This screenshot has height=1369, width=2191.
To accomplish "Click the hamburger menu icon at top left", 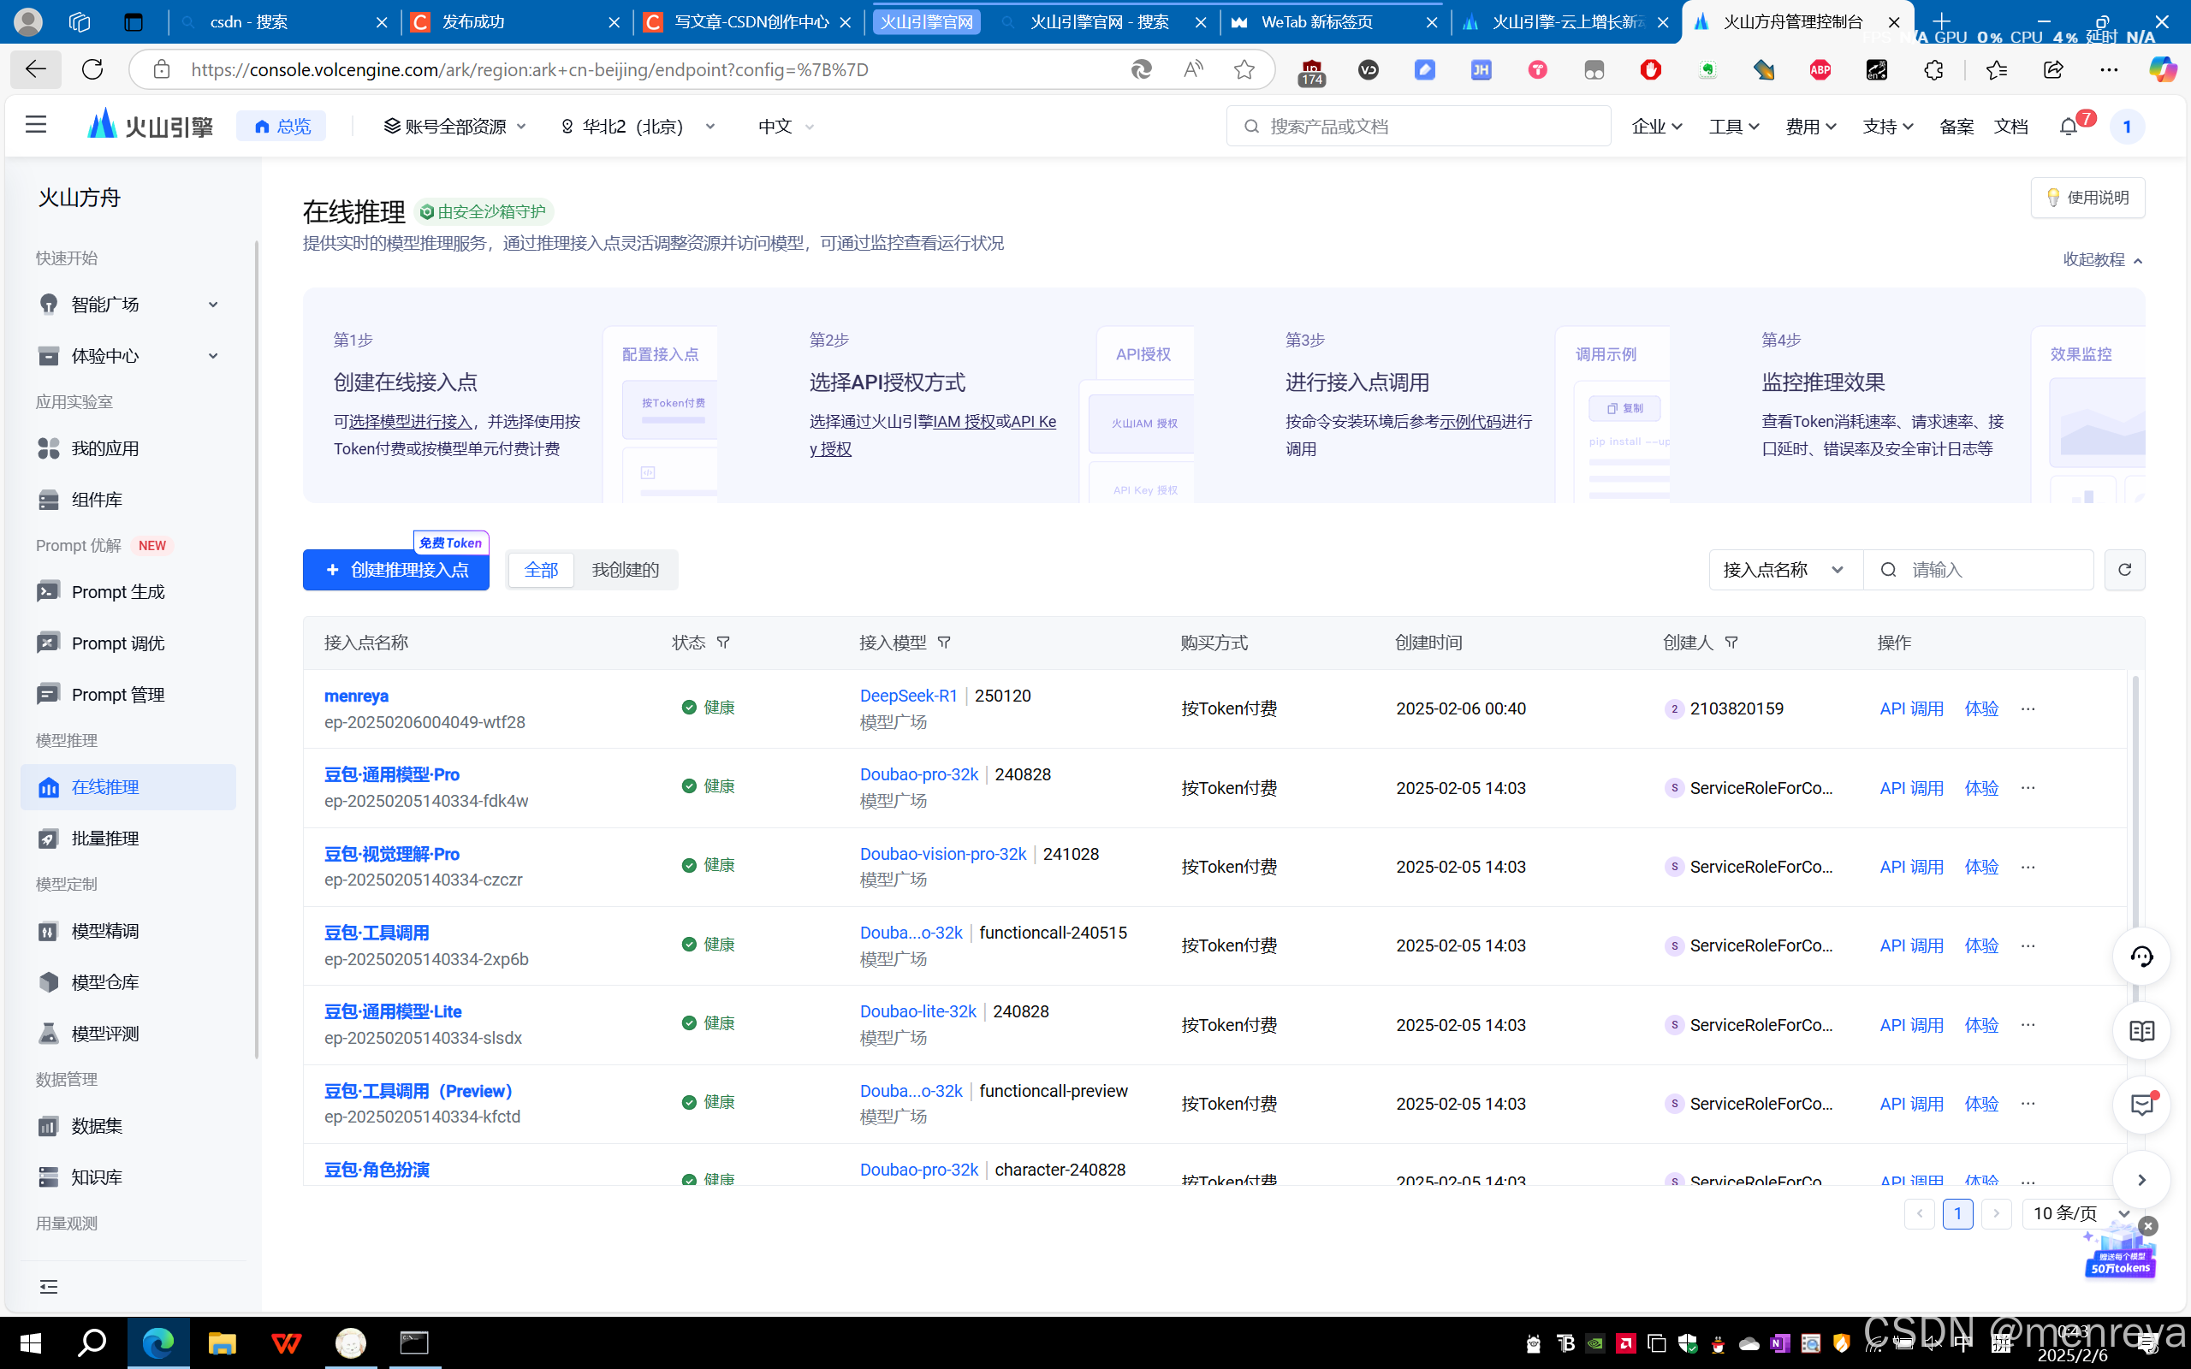I will (x=35, y=125).
